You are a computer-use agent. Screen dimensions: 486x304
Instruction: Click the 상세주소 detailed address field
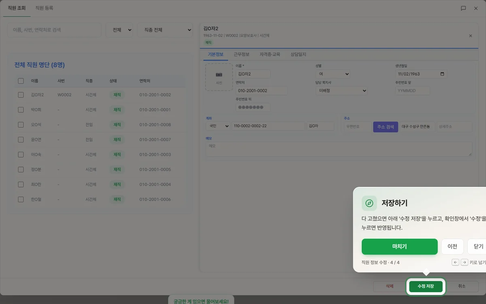(454, 127)
